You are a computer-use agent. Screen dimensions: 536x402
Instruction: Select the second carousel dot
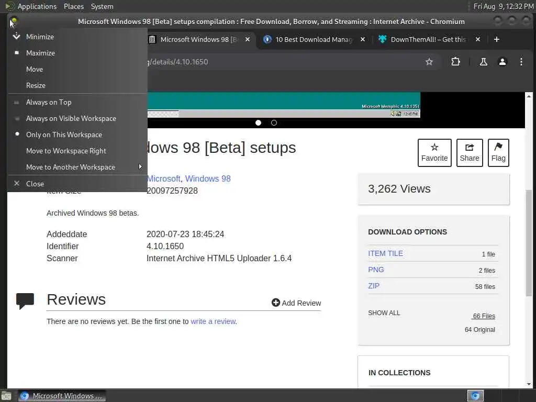point(274,122)
